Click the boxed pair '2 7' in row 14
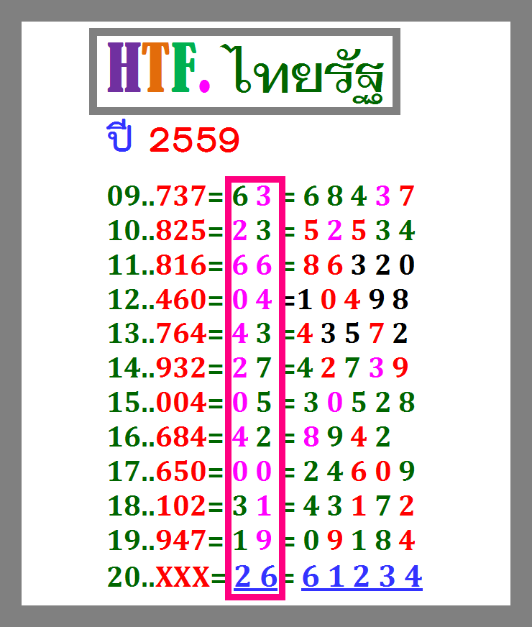This screenshot has height=627, width=532. 252,367
